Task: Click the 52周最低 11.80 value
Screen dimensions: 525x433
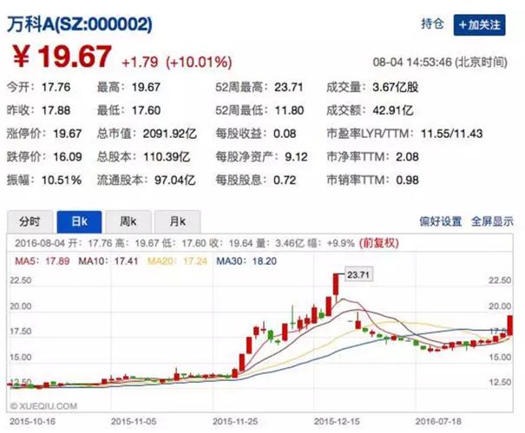Action: [x=289, y=110]
